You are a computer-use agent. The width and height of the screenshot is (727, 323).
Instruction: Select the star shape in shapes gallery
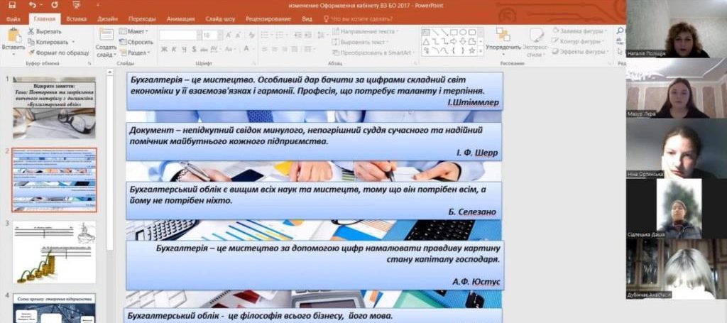pos(472,50)
